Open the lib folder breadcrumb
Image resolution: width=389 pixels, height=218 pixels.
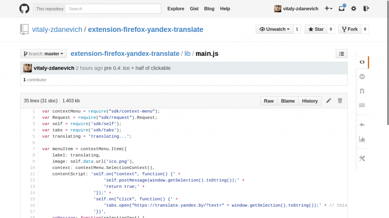click(187, 54)
